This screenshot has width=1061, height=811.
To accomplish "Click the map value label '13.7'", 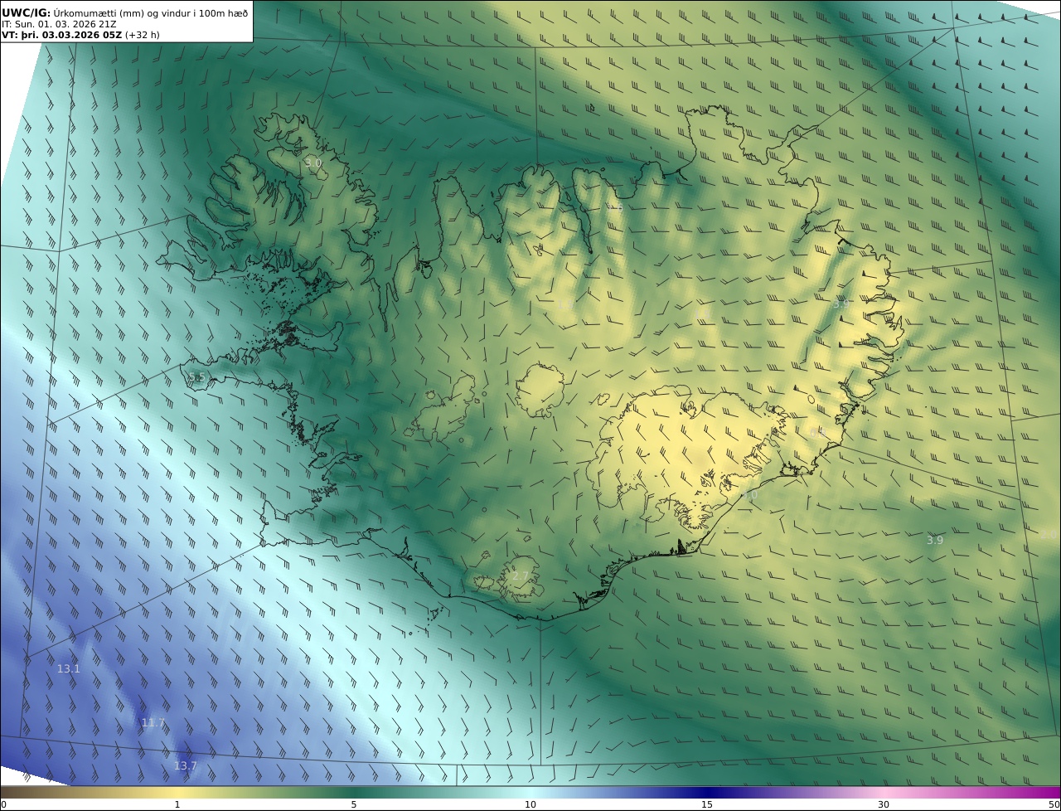I will click(x=186, y=766).
